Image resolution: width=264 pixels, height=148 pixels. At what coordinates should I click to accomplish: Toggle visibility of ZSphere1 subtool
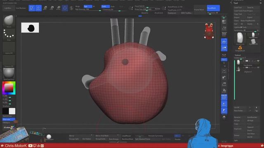tap(258, 67)
